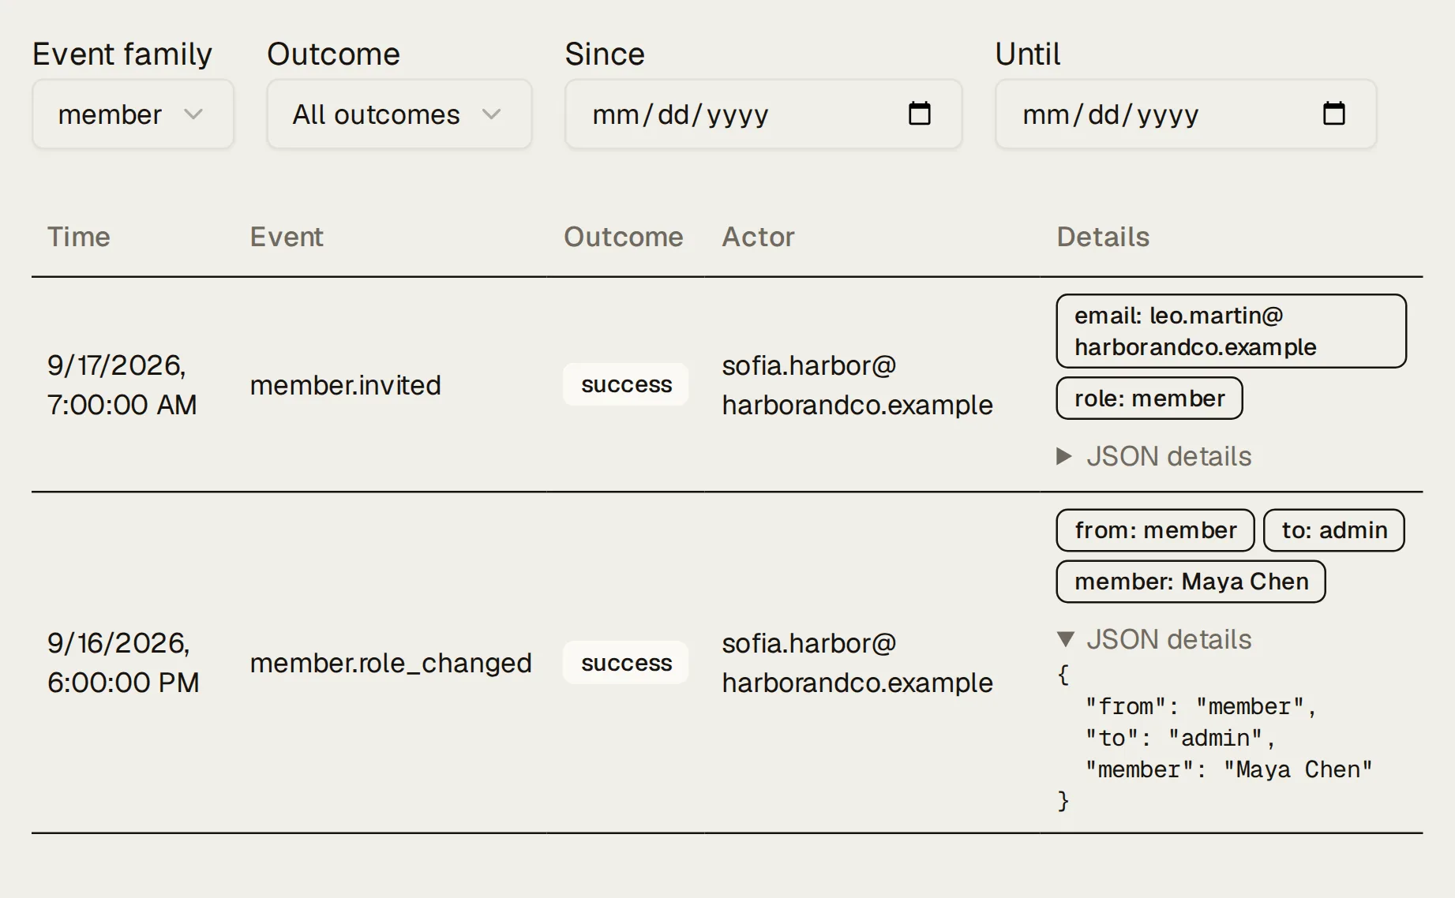Click the "member": "Maya Chen" JSON line
Viewport: 1455px width, 898px height.
[1228, 769]
